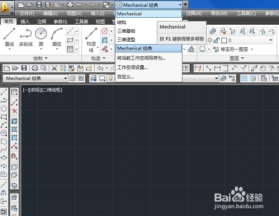Expand the 构造 panel
279x216 pixels.
click(x=98, y=58)
